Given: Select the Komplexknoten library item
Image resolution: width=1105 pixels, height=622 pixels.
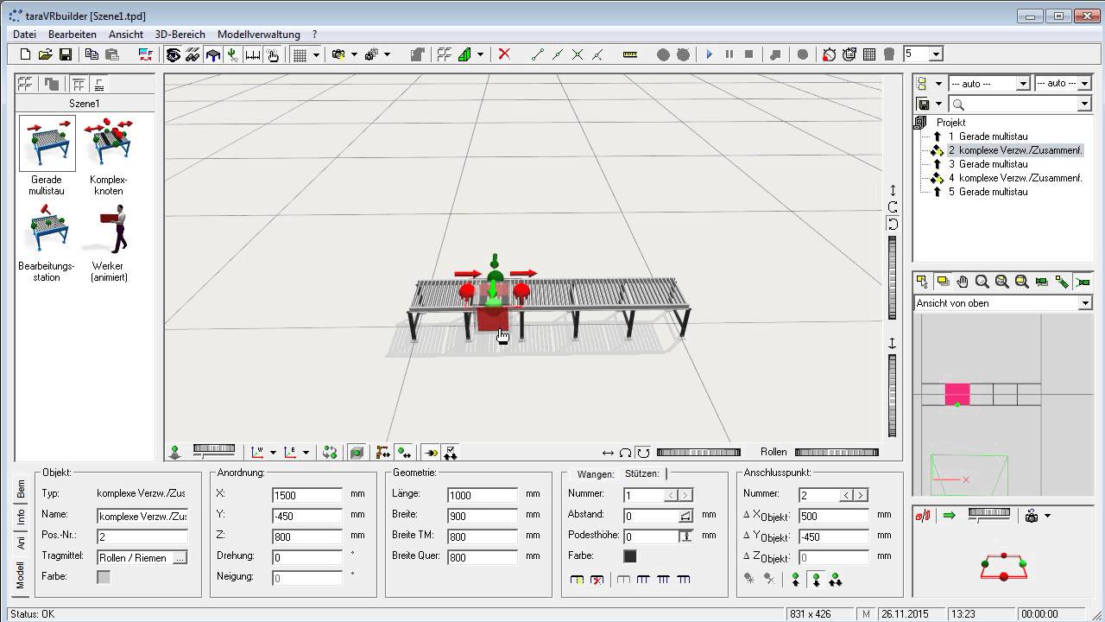Looking at the screenshot, I should click(108, 143).
